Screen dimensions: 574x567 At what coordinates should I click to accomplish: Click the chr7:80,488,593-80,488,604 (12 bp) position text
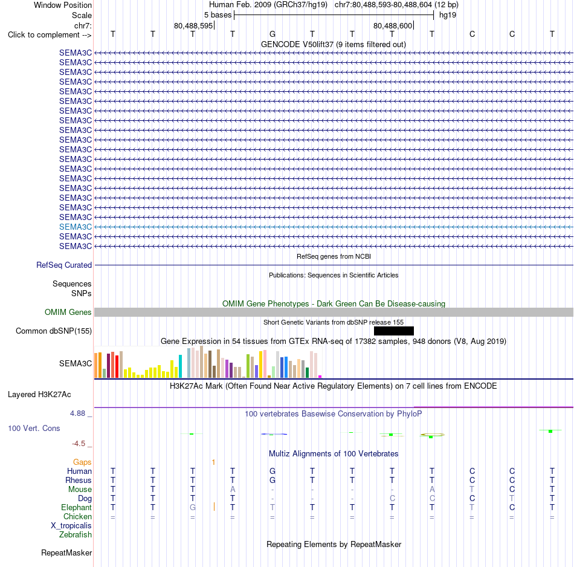click(396, 5)
